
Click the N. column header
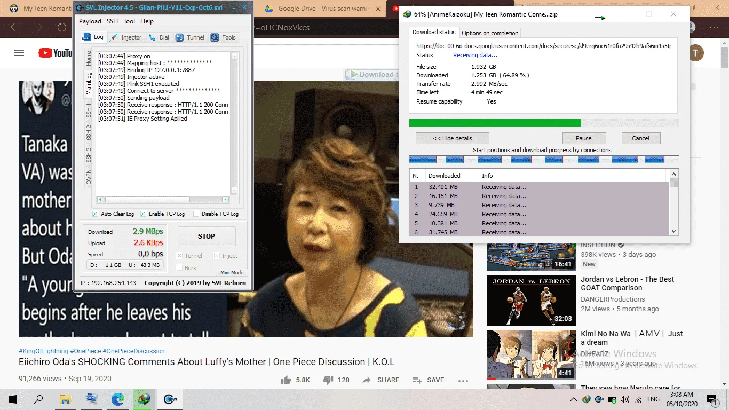[416, 176]
